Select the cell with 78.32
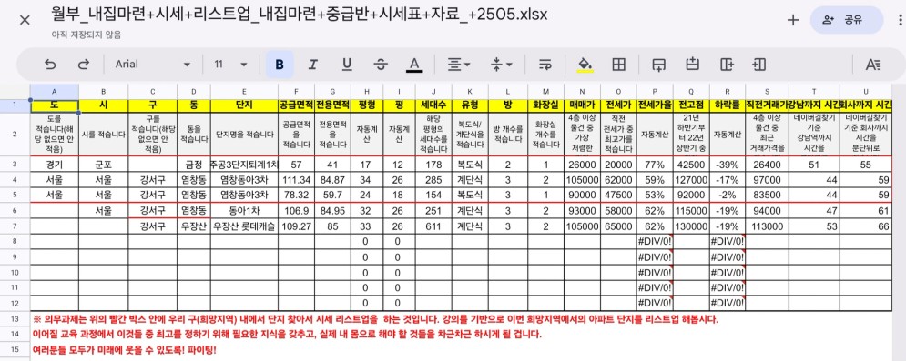Image resolution: width=906 pixels, height=361 pixels. pyautogui.click(x=297, y=195)
